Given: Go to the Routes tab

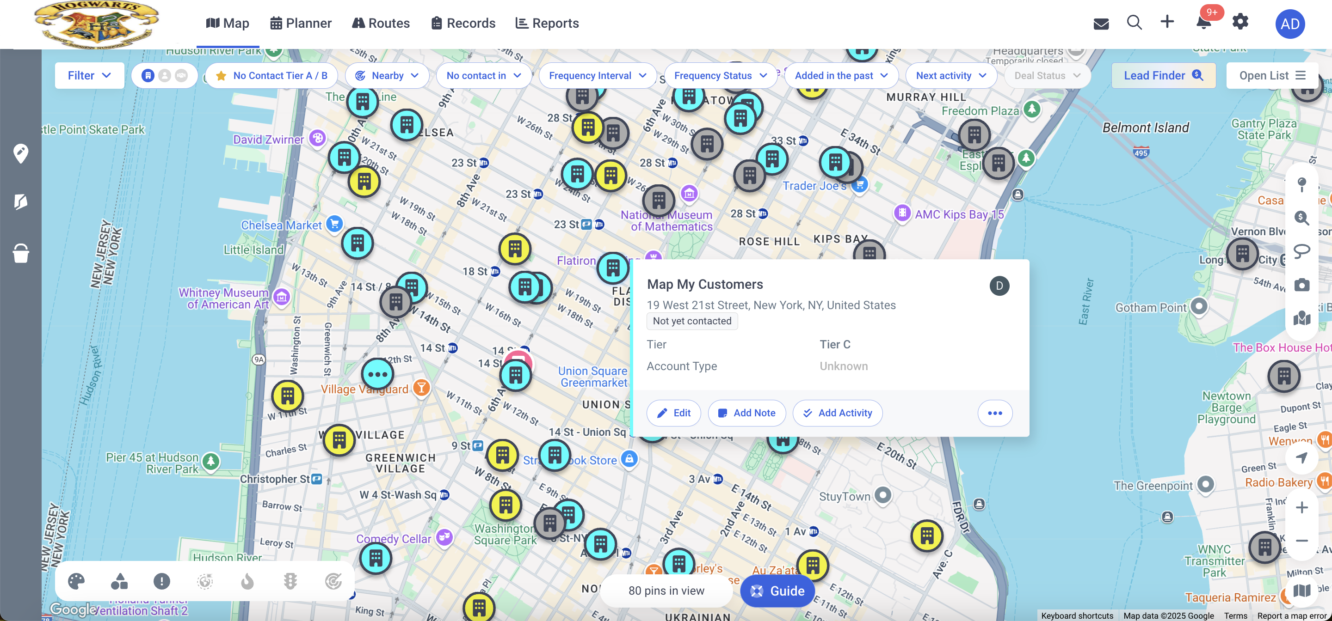Looking at the screenshot, I should click(381, 23).
